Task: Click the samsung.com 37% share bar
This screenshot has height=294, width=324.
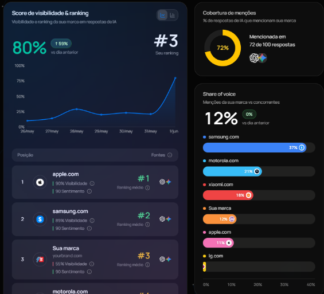Action: pyautogui.click(x=255, y=148)
